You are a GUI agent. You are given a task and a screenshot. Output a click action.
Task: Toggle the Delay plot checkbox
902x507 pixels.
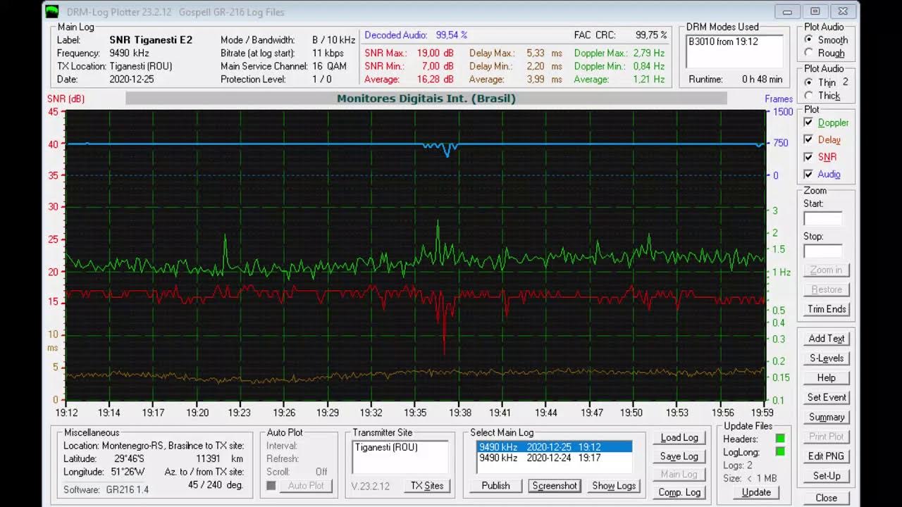(x=808, y=139)
